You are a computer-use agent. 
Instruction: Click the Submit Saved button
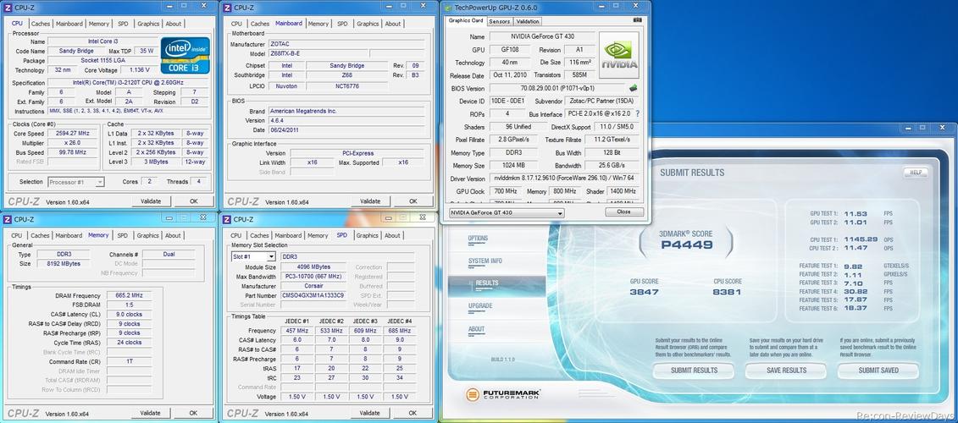(x=878, y=371)
